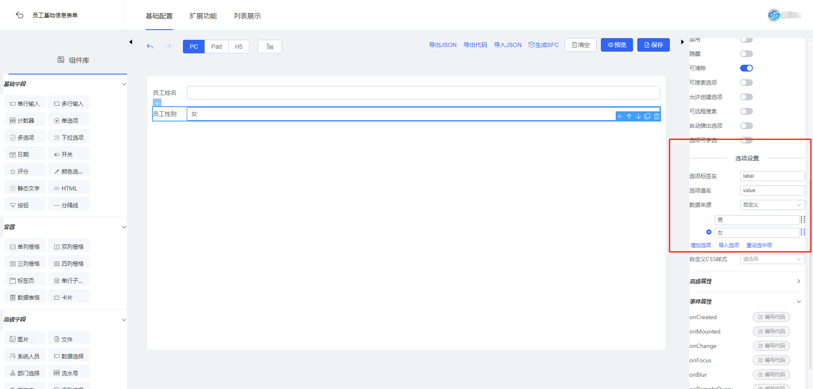Open the component tree structure icon
The image size is (813, 389).
click(x=270, y=47)
